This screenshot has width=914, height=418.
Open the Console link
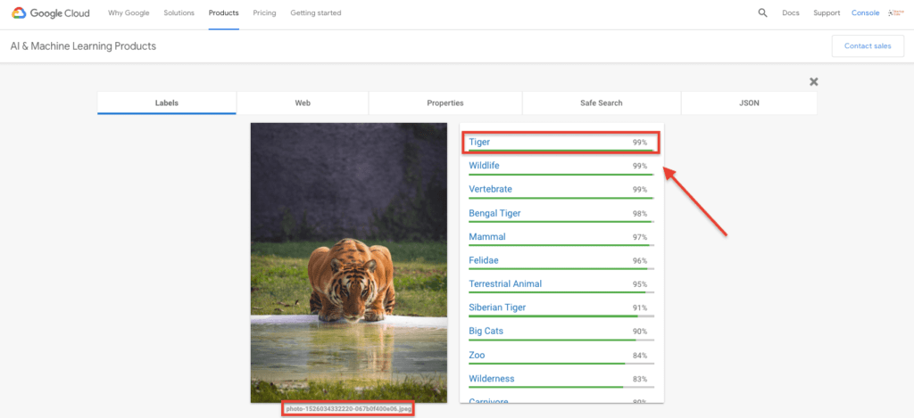[x=865, y=13]
